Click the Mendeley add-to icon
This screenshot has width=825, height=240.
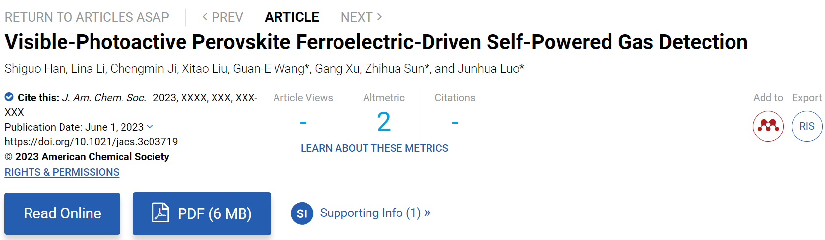pos(768,126)
